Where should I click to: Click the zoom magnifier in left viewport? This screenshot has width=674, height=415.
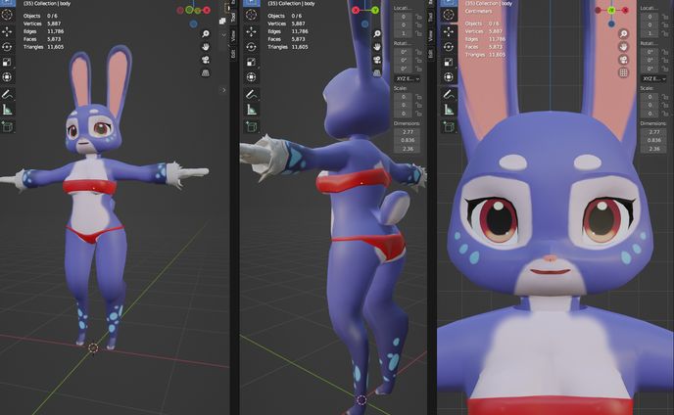(x=206, y=33)
